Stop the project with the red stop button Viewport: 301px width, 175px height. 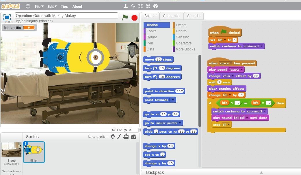(x=134, y=17)
